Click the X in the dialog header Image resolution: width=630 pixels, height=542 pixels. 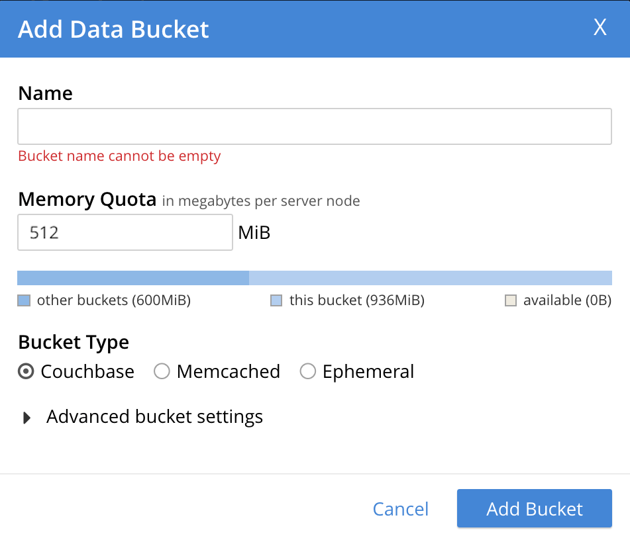click(x=600, y=27)
